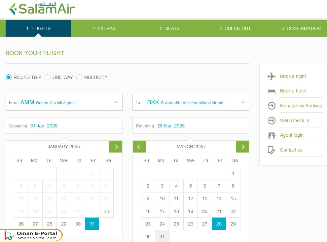Click the arrow icon next to Manage my Booking
327x242 pixels.
point(271,106)
